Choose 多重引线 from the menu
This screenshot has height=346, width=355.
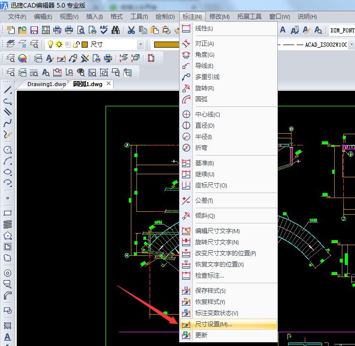click(228, 77)
